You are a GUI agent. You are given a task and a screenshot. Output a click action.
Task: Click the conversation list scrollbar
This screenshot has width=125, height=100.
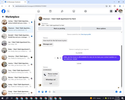pyautogui.click(x=34, y=54)
